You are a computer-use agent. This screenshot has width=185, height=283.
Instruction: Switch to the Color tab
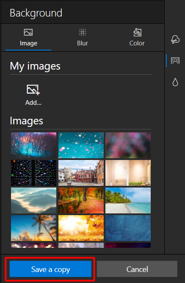(137, 38)
